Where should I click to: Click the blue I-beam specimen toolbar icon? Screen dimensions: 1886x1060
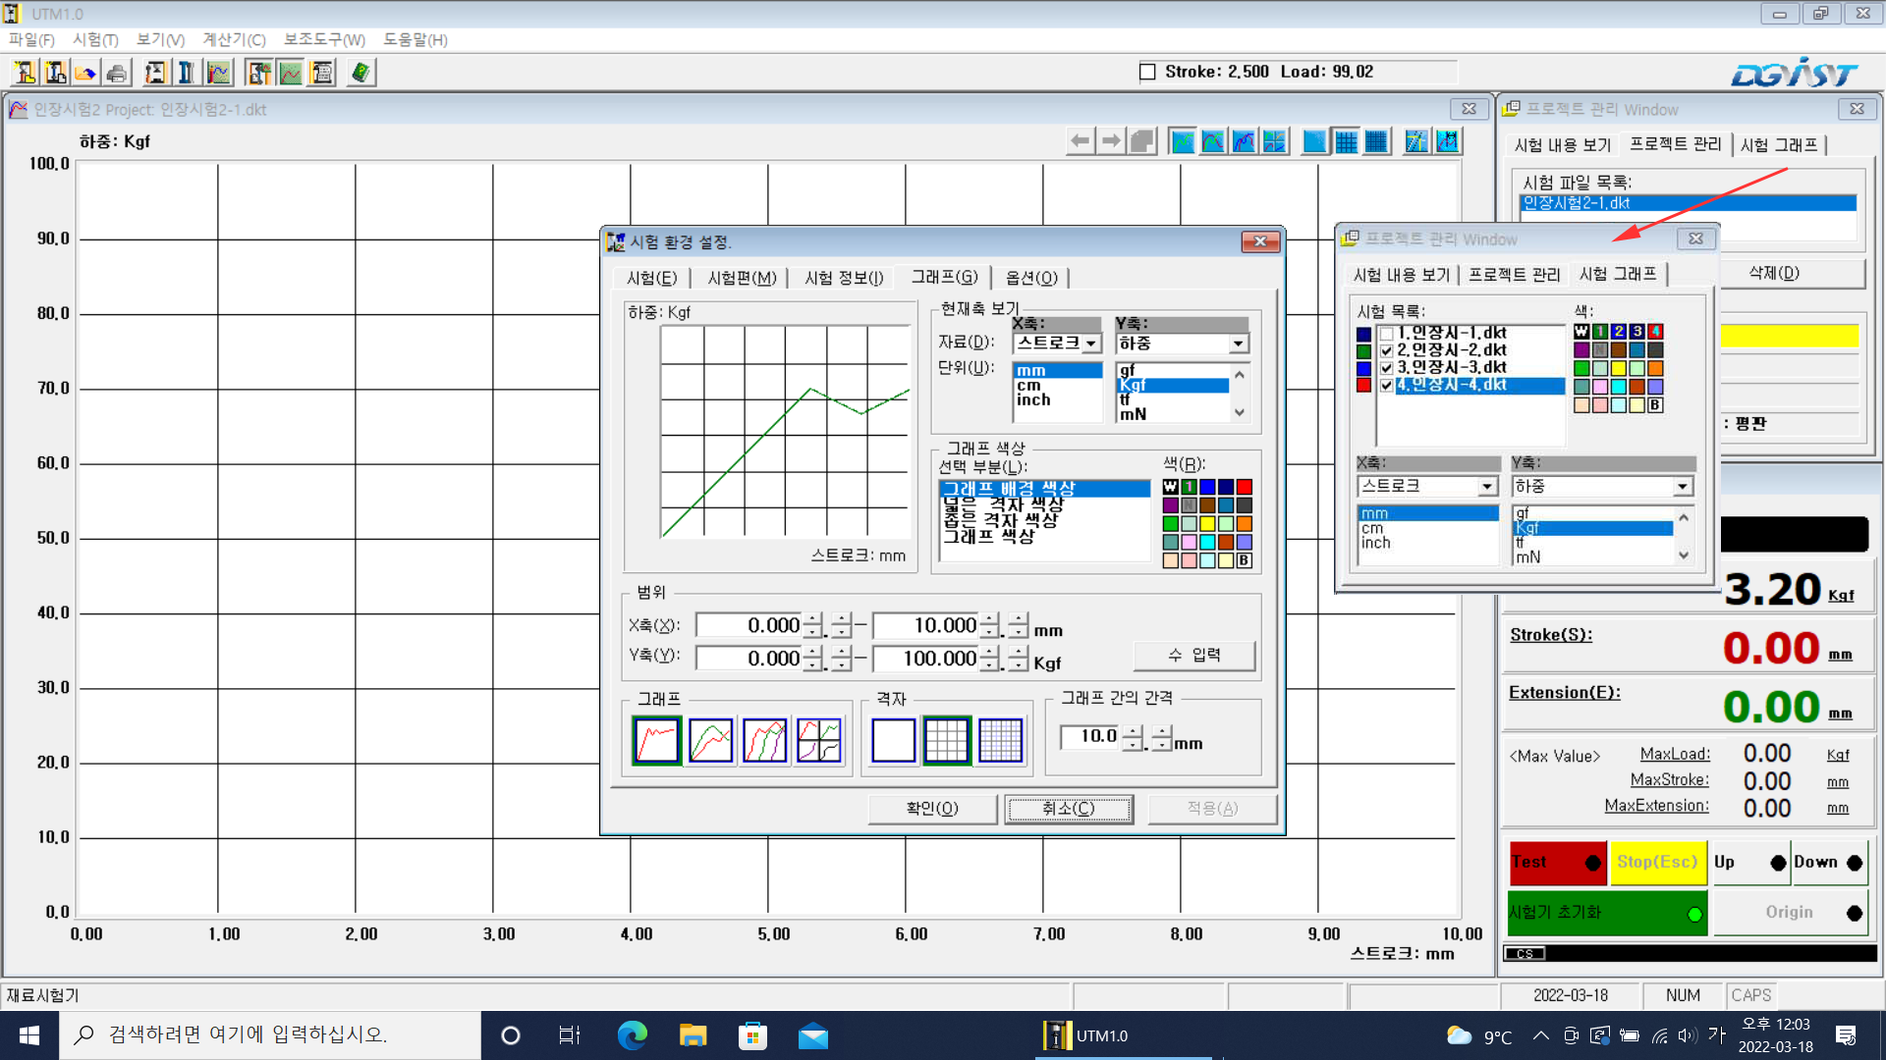click(x=187, y=72)
